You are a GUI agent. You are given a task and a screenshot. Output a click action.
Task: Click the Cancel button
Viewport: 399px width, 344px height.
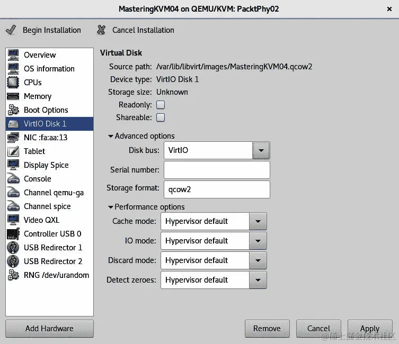click(318, 329)
